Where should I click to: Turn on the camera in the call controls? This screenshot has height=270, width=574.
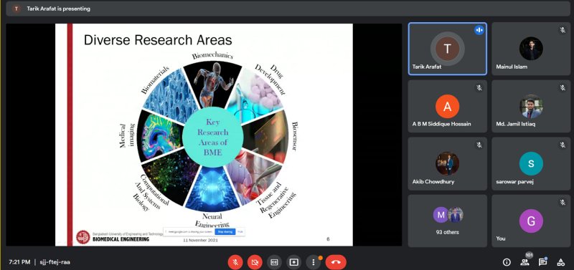tap(255, 262)
